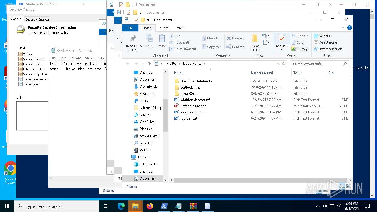Click the Search Documents field
The image size is (377, 212).
click(320, 64)
